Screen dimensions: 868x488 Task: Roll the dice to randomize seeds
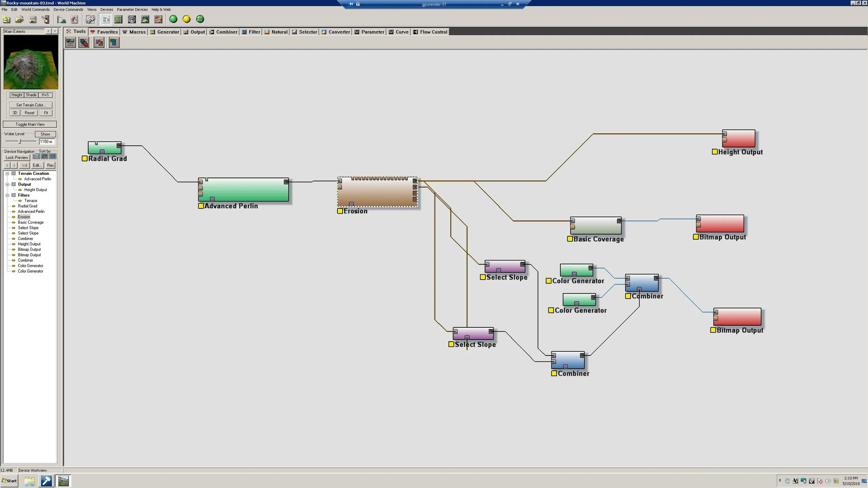pos(90,20)
